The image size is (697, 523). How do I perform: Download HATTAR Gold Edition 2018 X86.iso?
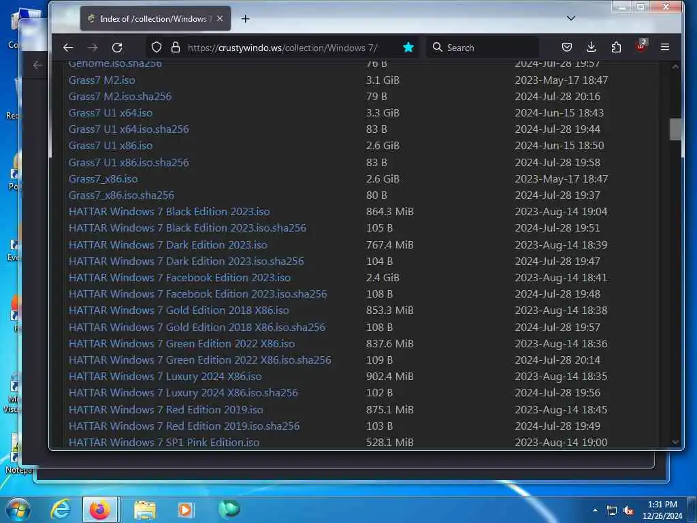coord(179,311)
